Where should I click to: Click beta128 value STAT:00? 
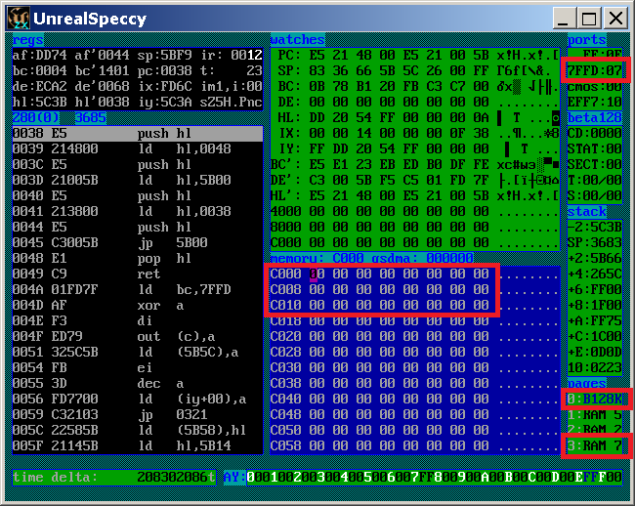pyautogui.click(x=595, y=148)
